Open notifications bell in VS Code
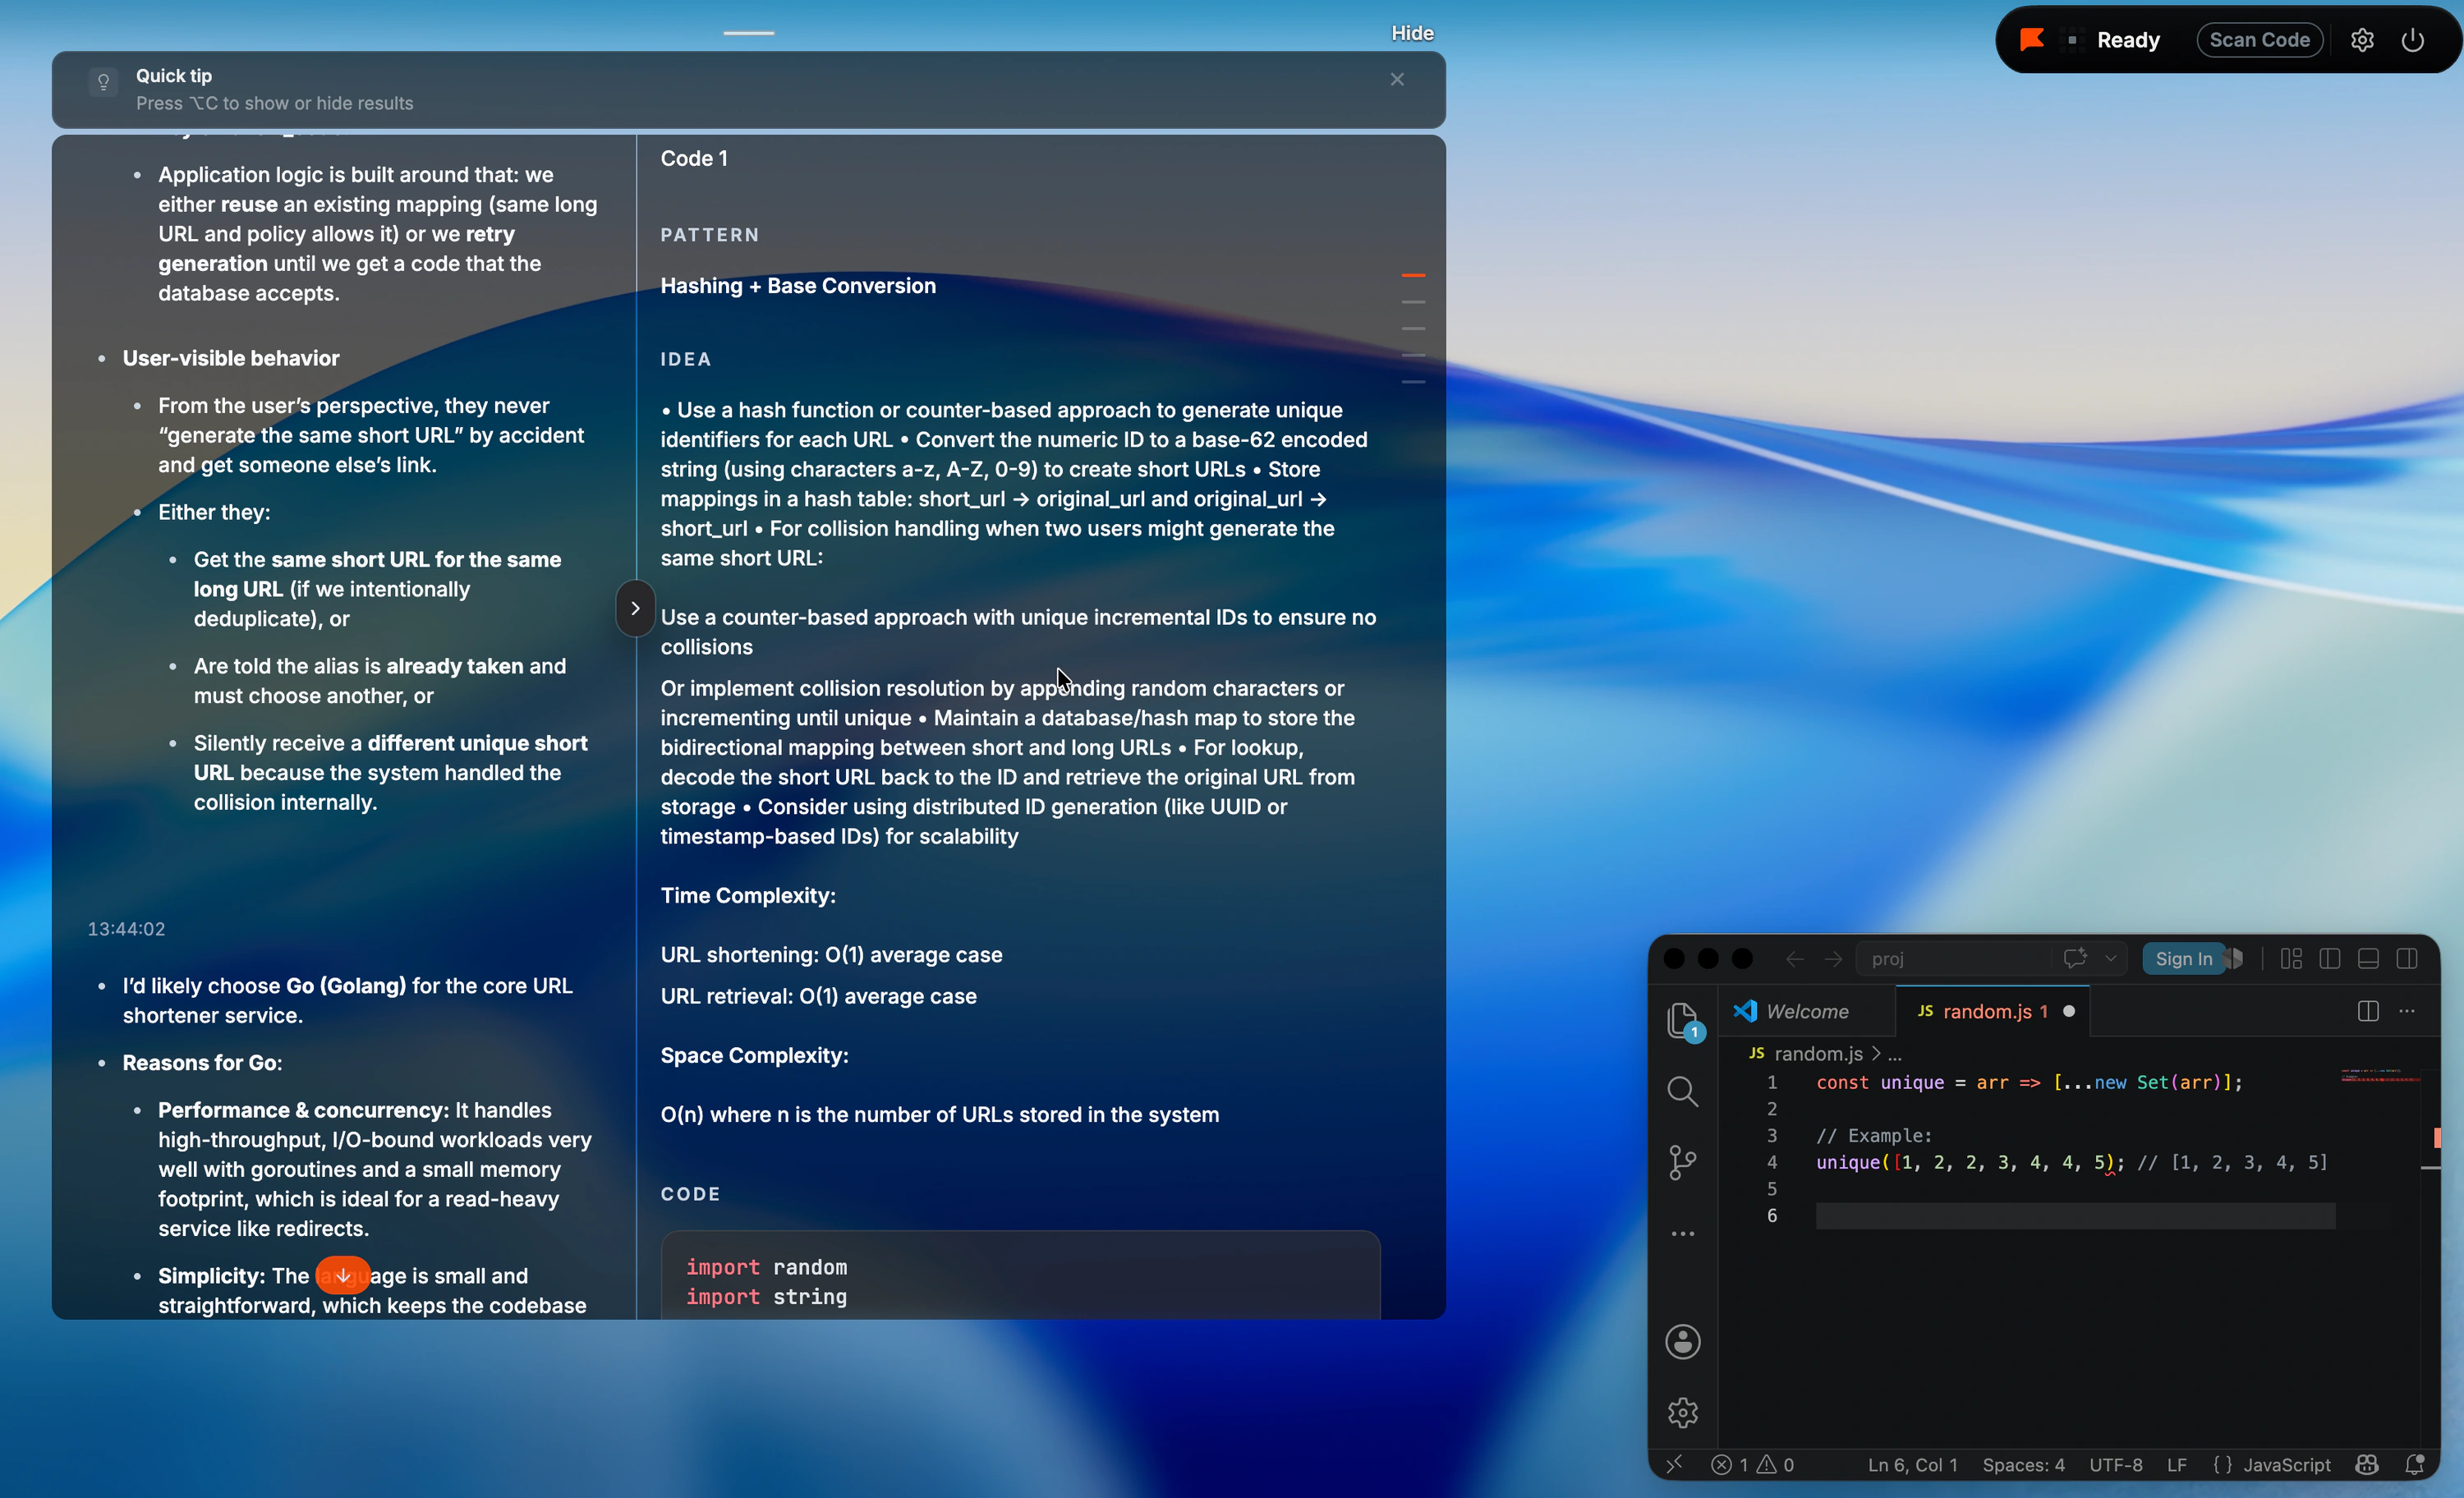 pyautogui.click(x=2414, y=1465)
